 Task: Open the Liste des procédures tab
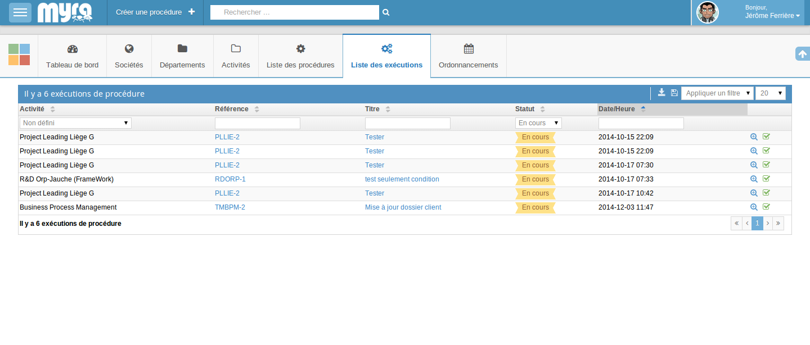point(300,56)
